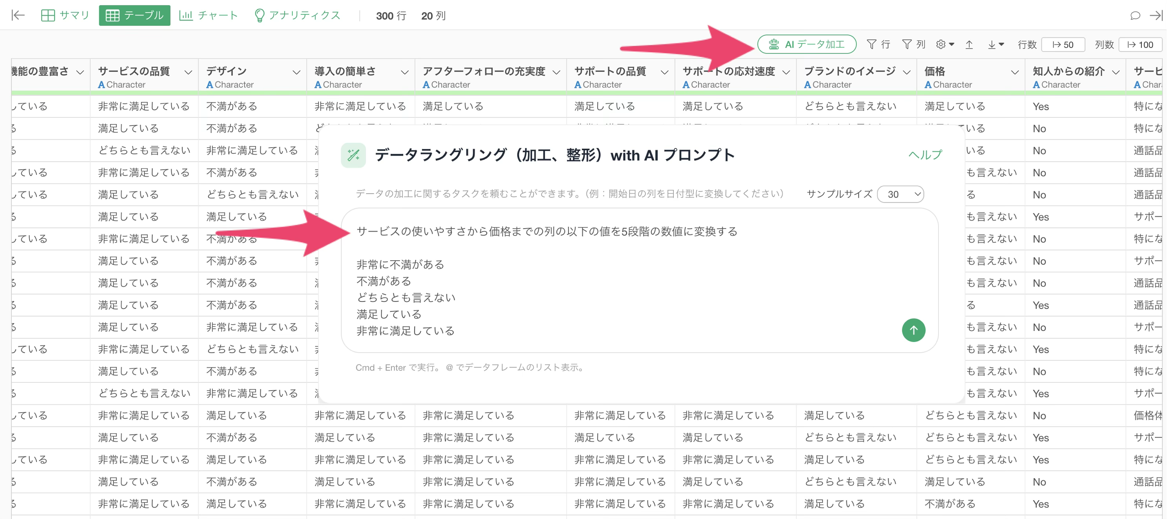This screenshot has height=519, width=1167.
Task: Click the サンプルサイズ label in the dialog
Action: pyautogui.click(x=839, y=194)
